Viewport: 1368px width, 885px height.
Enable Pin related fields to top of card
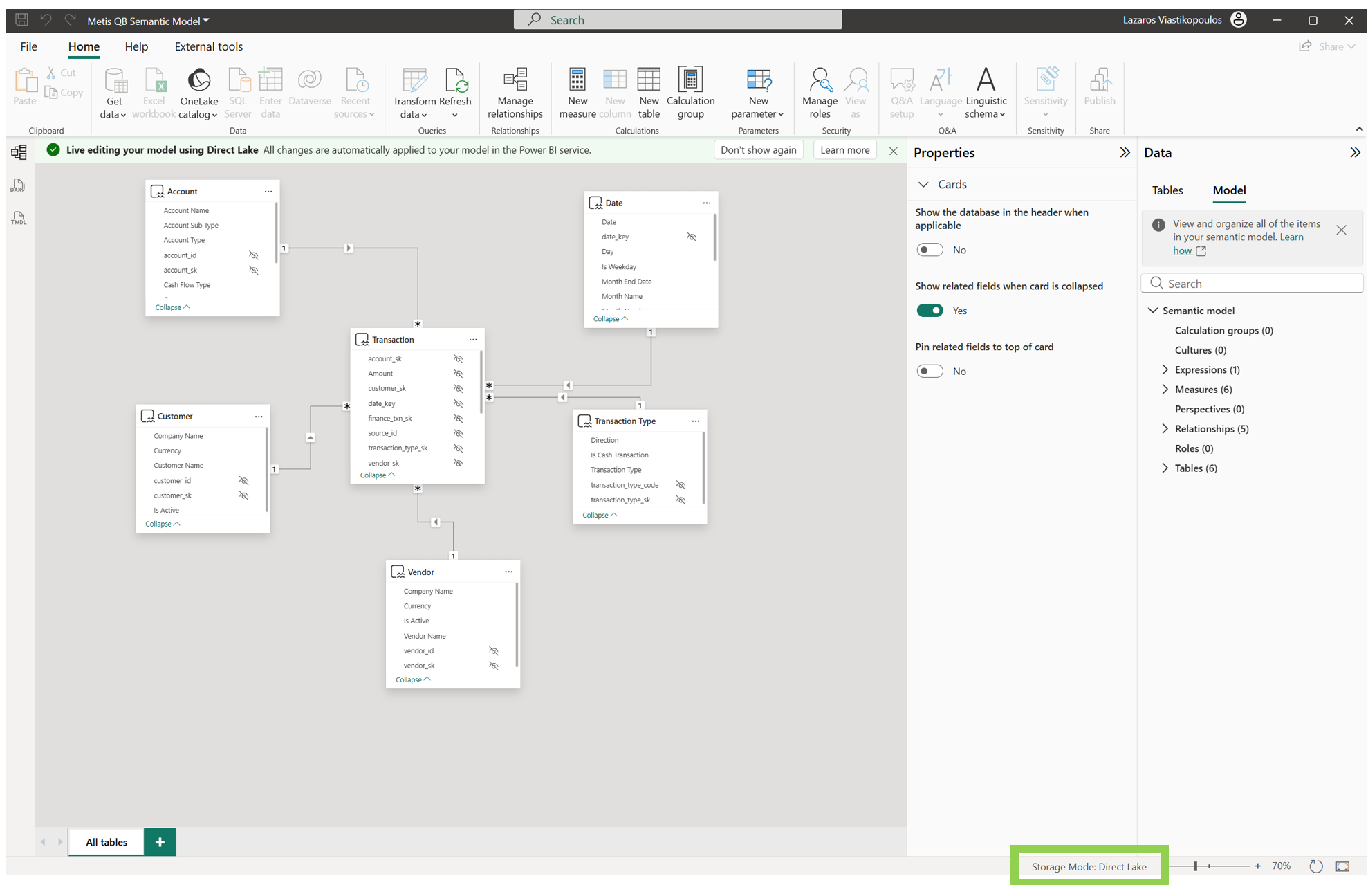click(930, 372)
